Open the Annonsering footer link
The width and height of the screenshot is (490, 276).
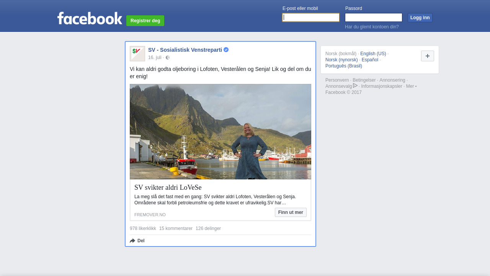pos(392,80)
